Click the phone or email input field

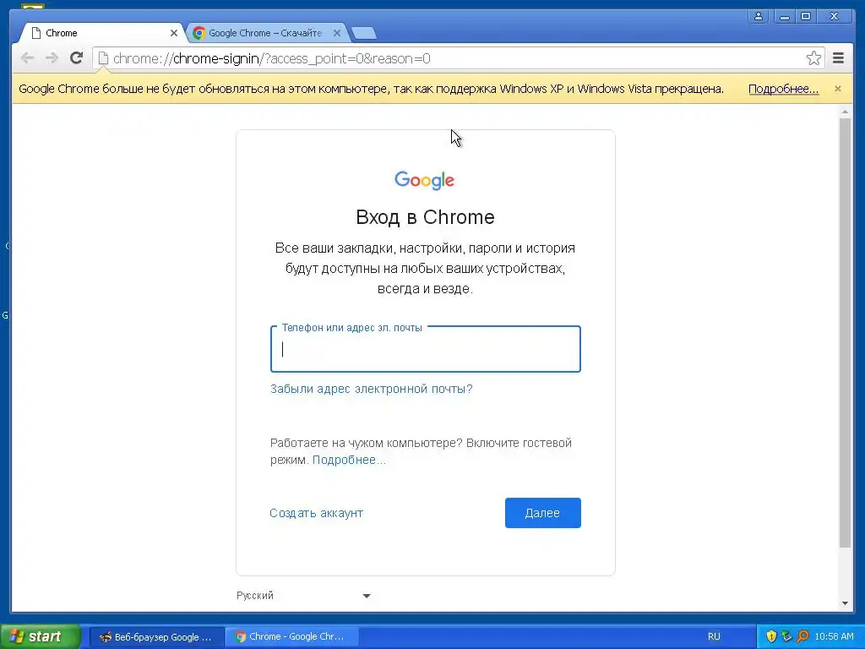pos(426,349)
